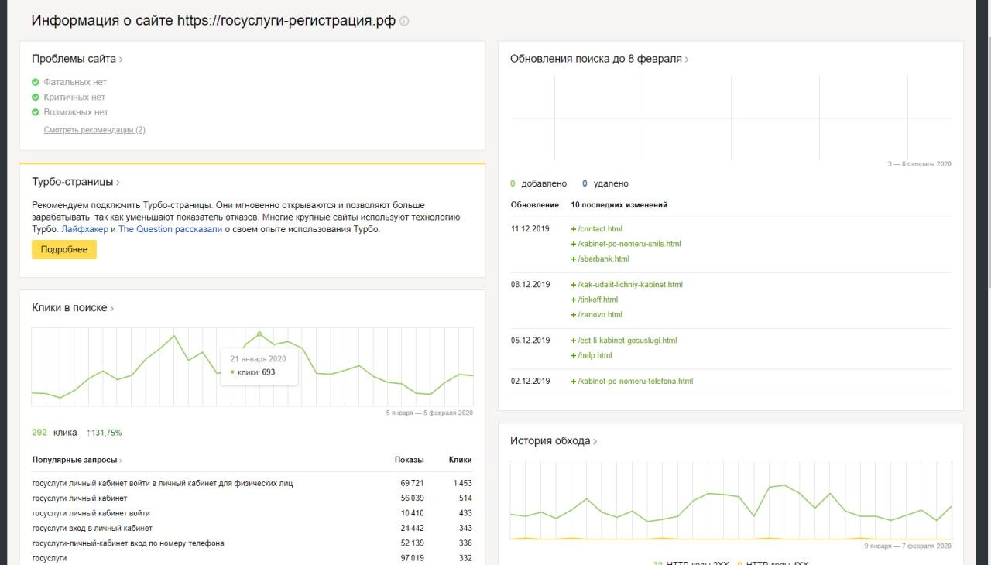The image size is (991, 565).
Task: Click the '0 добавлено' counter
Action: (x=538, y=184)
